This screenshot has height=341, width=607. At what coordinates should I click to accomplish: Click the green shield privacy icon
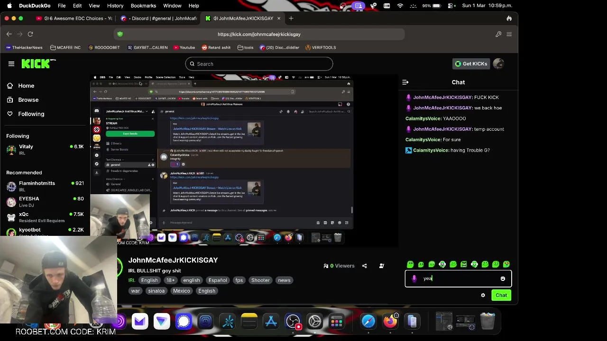[120, 34]
